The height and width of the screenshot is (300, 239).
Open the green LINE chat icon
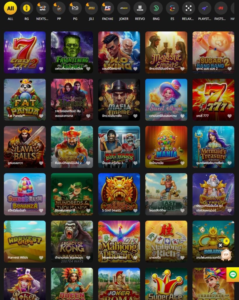(233, 274)
